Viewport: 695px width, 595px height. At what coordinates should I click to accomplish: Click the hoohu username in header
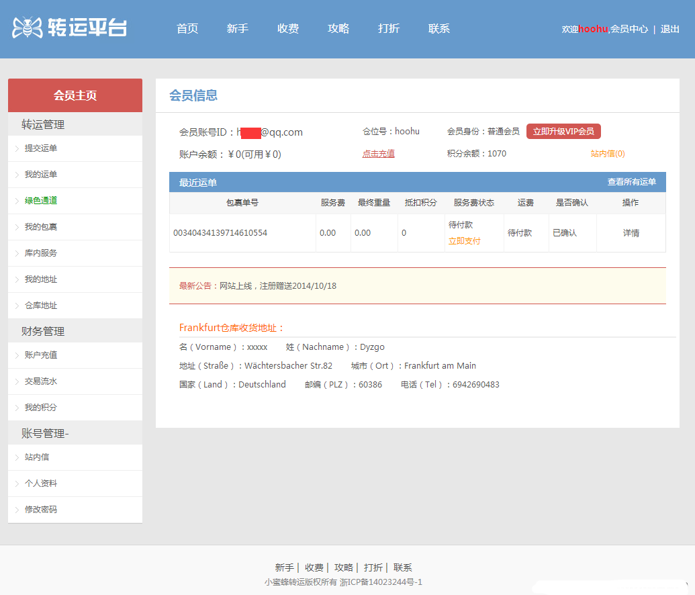tap(593, 30)
